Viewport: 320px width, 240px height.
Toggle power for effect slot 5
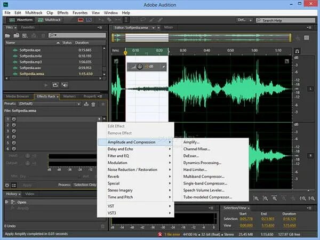click(x=14, y=142)
